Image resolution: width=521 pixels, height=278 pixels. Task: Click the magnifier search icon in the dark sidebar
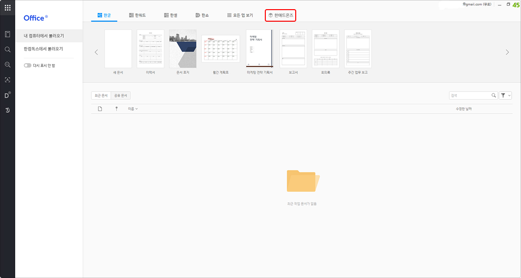click(x=7, y=49)
